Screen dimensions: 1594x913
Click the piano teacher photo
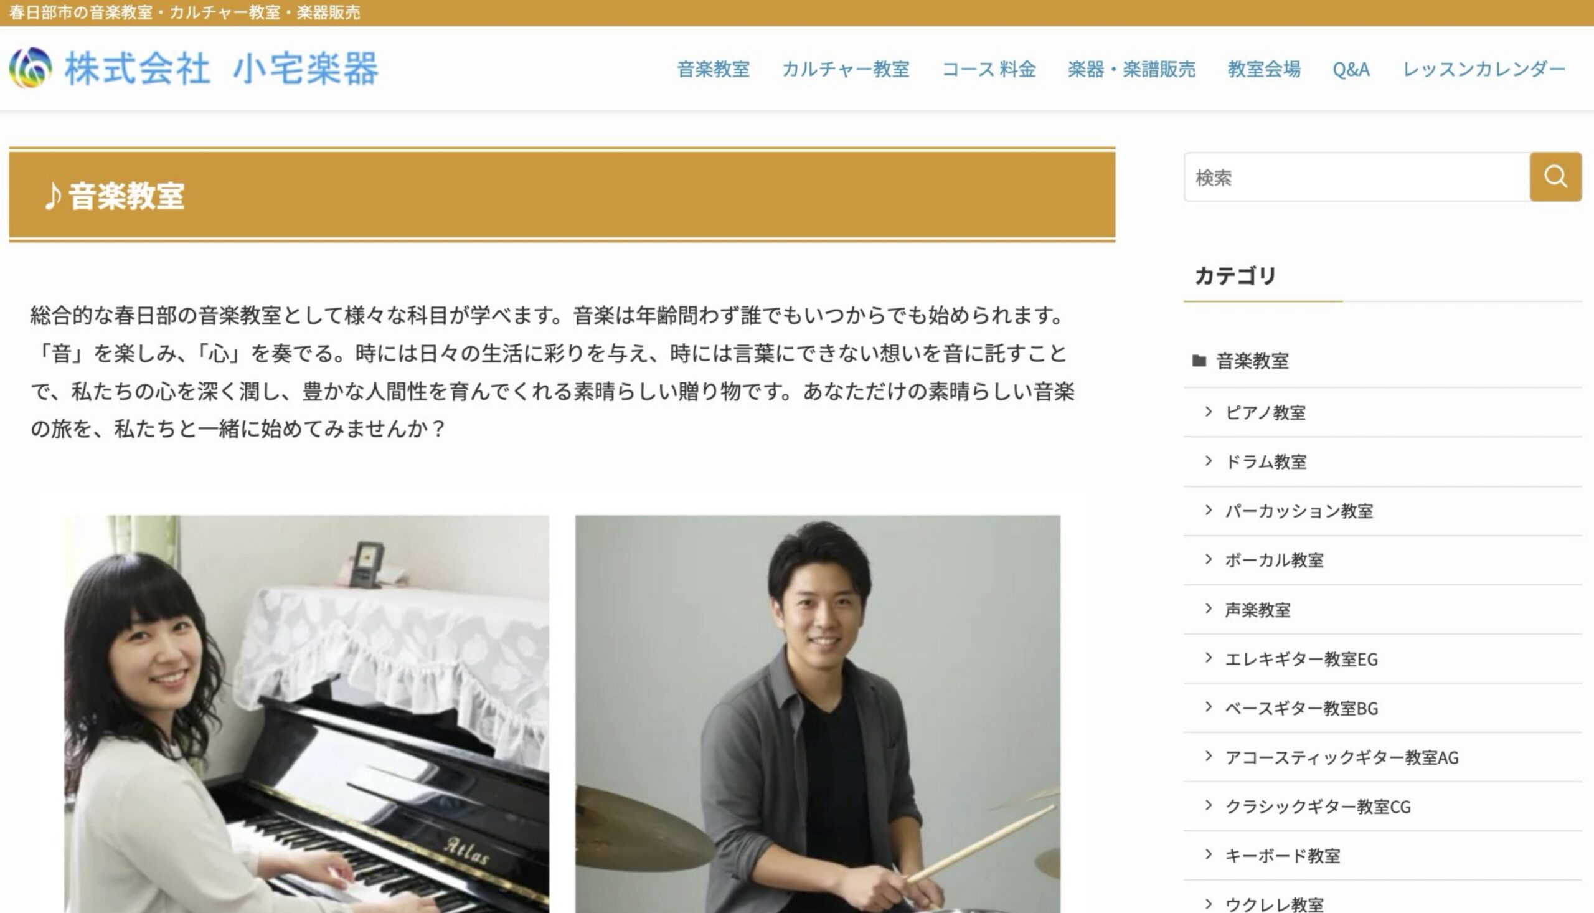pos(306,714)
